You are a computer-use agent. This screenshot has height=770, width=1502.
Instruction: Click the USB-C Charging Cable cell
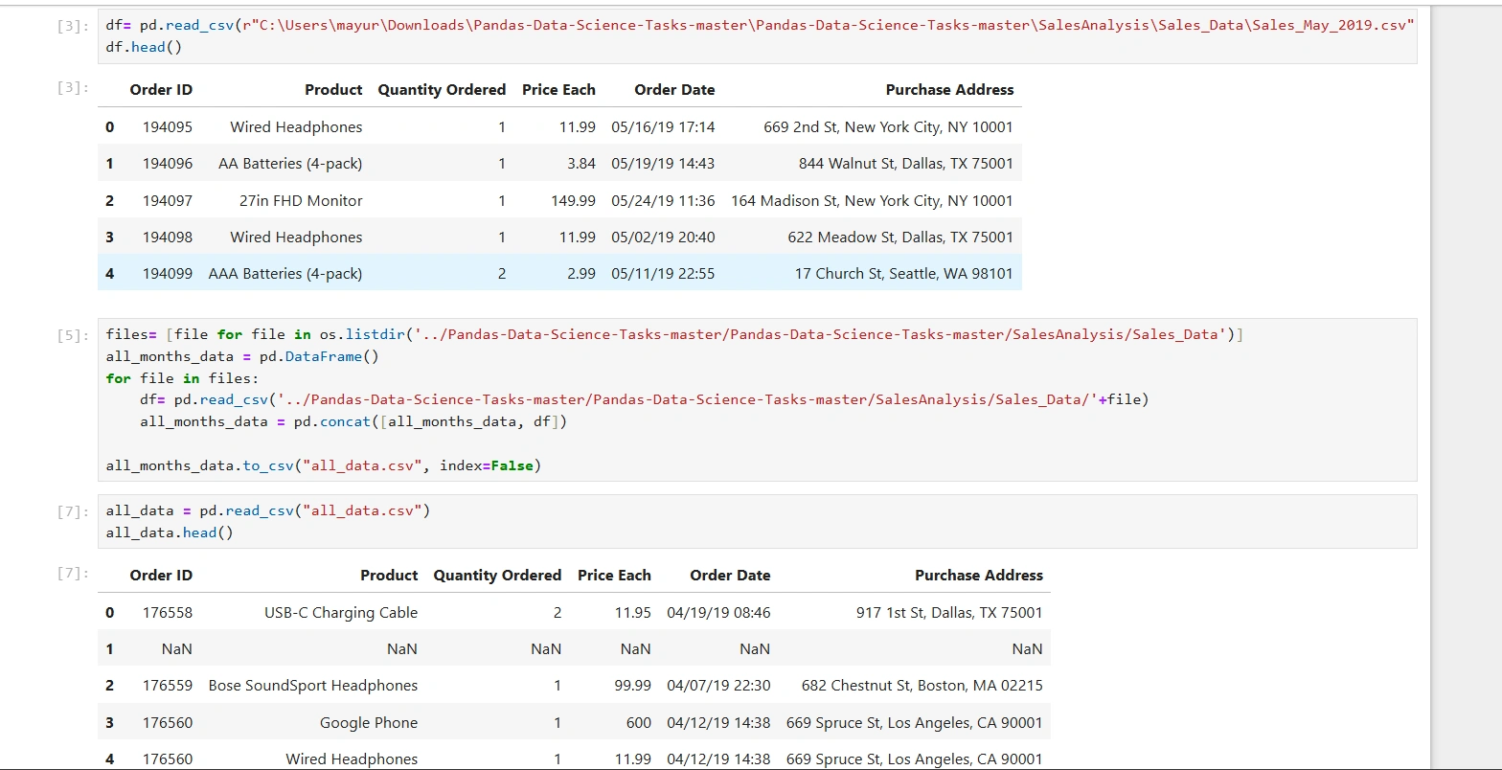pos(341,613)
